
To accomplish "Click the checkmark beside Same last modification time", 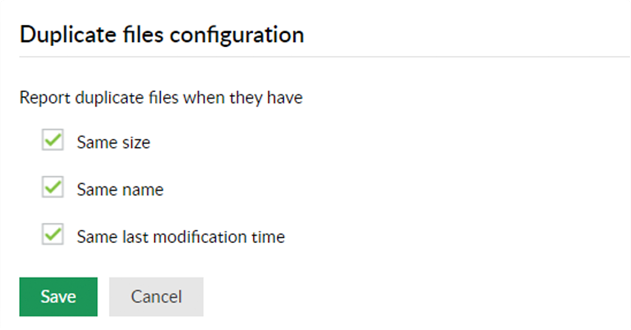I will click(x=53, y=235).
